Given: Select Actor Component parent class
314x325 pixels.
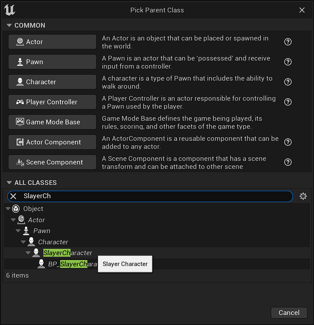Looking at the screenshot, I should pos(52,142).
